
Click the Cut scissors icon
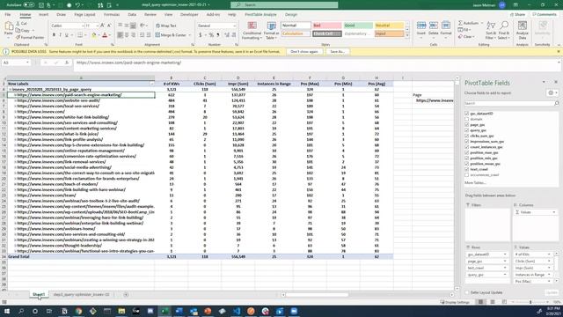(18, 24)
